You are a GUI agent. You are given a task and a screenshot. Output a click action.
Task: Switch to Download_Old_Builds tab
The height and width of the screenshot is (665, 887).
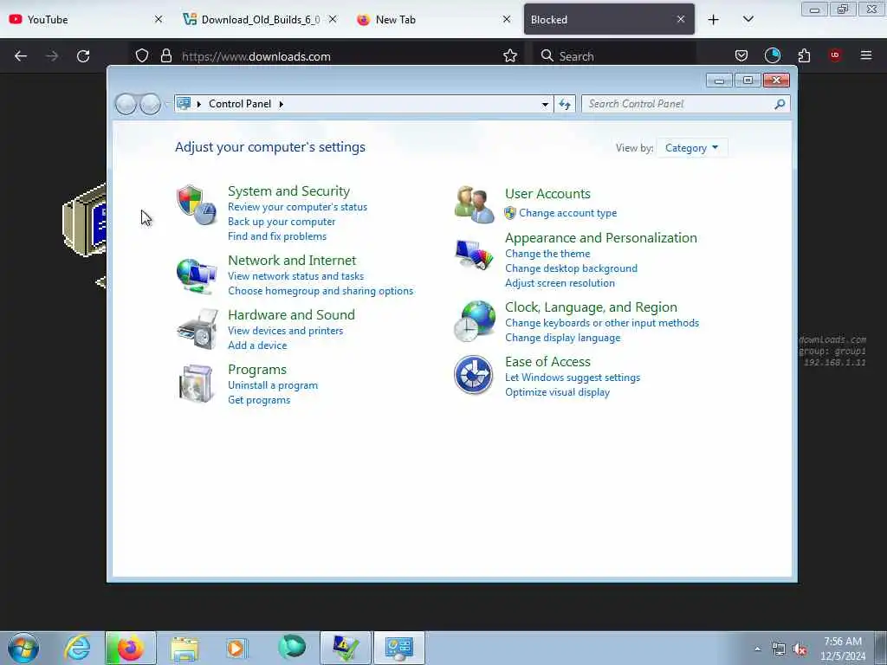260,19
